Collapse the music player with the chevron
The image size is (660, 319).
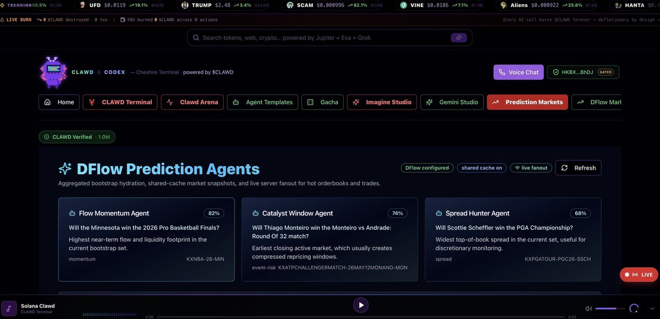coord(652,309)
